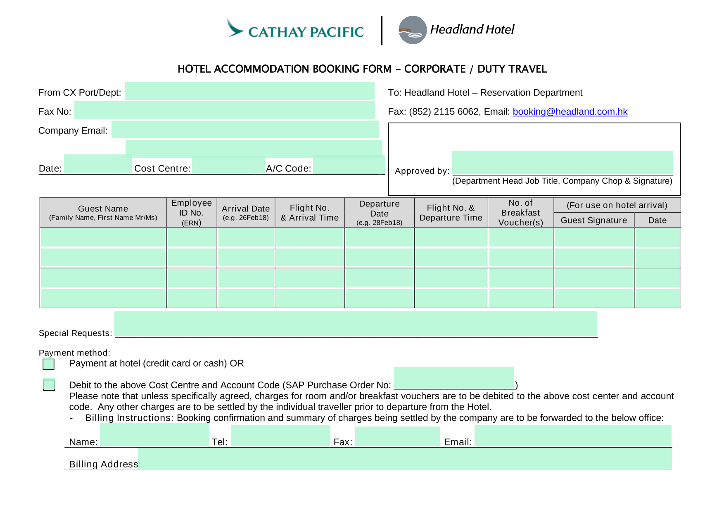Click the first row Guest Name cell

[103, 237]
